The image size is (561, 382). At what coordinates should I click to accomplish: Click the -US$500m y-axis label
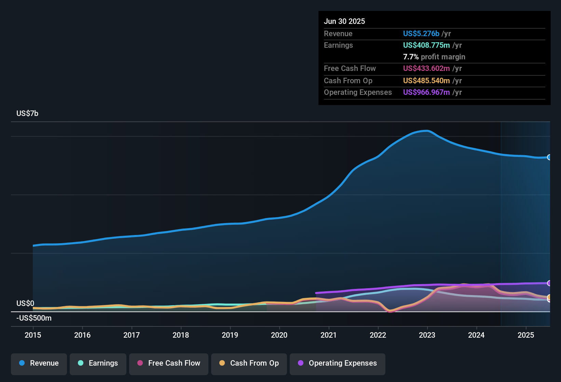pyautogui.click(x=34, y=318)
